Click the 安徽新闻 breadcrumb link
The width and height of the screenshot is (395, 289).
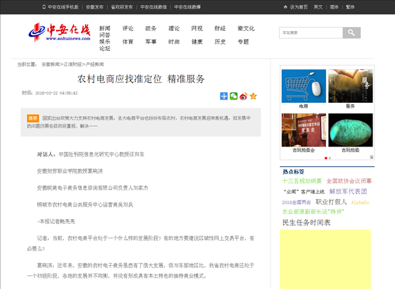coord(50,64)
